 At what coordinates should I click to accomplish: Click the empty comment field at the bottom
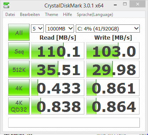coord(74,123)
